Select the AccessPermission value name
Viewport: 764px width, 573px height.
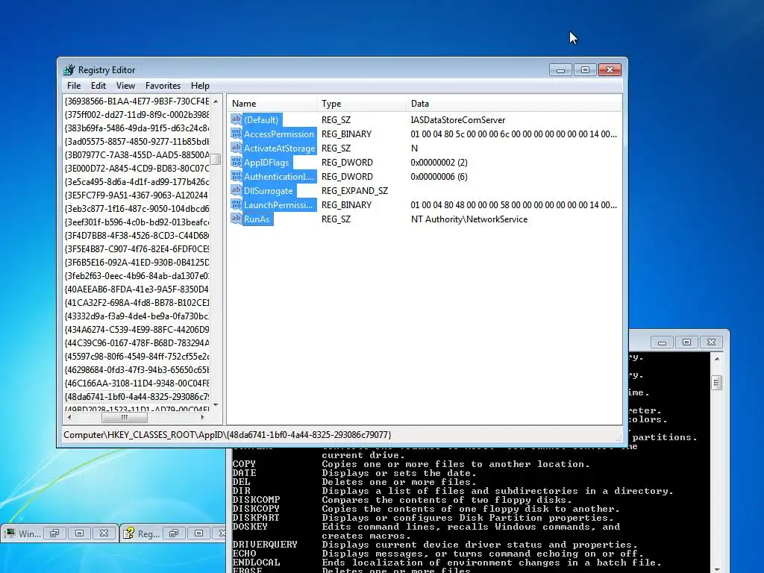pyautogui.click(x=279, y=134)
